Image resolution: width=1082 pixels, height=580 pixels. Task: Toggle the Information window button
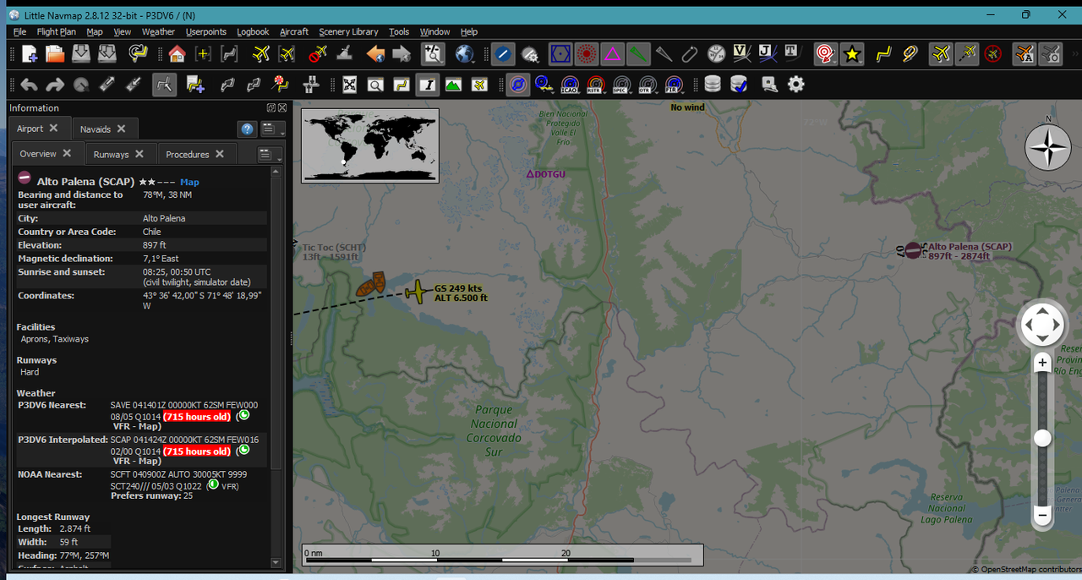(428, 85)
